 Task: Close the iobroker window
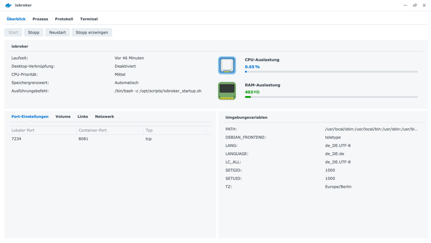pos(424,5)
